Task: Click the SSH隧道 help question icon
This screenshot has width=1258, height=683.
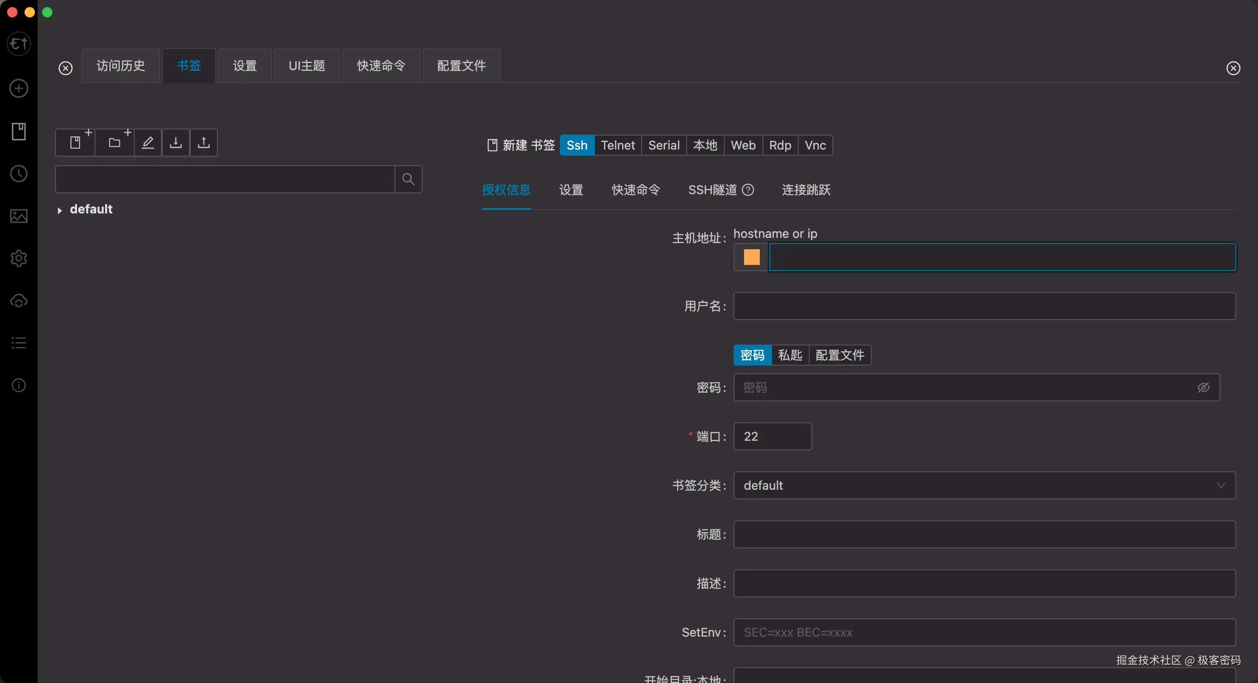Action: tap(748, 190)
